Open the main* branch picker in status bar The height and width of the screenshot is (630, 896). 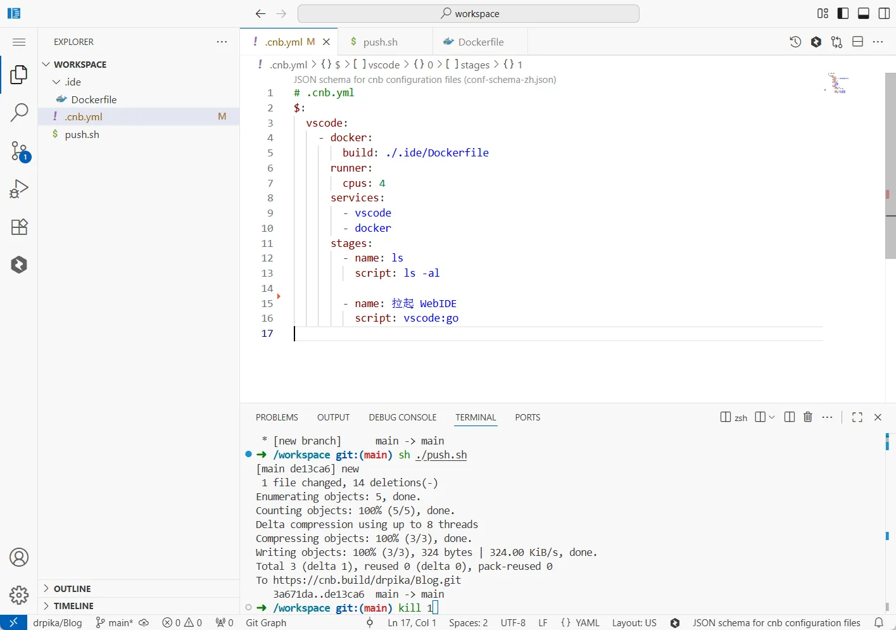(x=115, y=622)
